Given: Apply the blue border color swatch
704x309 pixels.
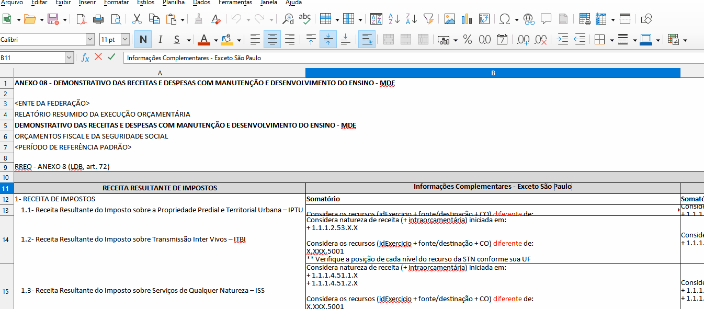Looking at the screenshot, I should [x=645, y=40].
